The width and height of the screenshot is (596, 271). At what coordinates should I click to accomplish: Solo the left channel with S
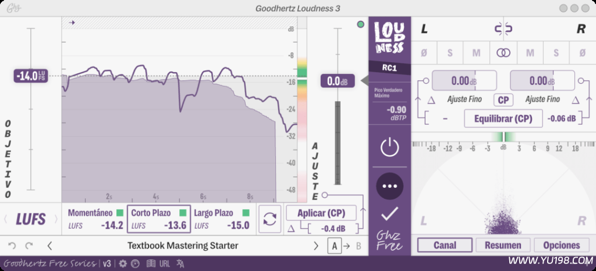point(450,53)
